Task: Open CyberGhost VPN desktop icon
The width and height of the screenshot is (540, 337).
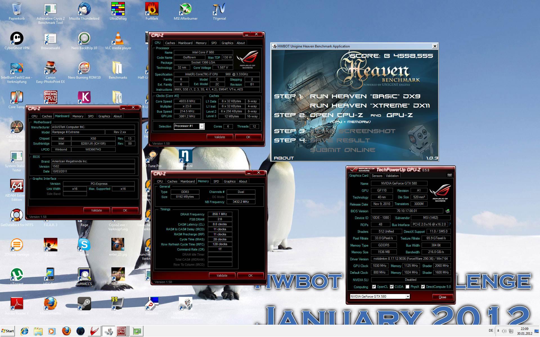Action: pyautogui.click(x=17, y=38)
